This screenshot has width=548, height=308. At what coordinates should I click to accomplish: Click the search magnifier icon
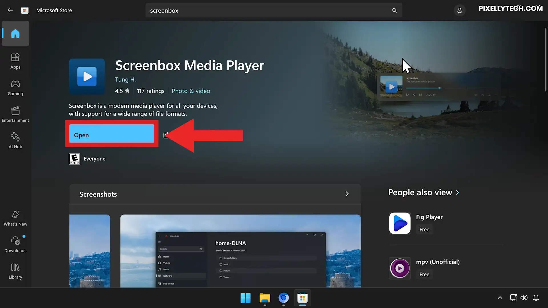click(x=394, y=10)
